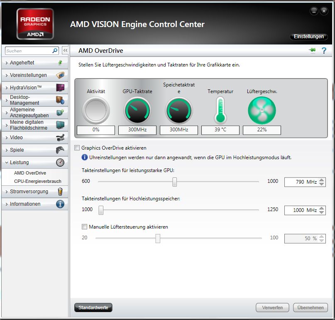This screenshot has width=335, height=320.
Task: Click the Übernehmen button
Action: click(x=310, y=308)
